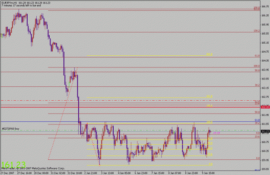Click the '31 Dec 18:00' time axis label
Image resolution: width=270 pixels, height=175 pixels.
click(x=75, y=173)
